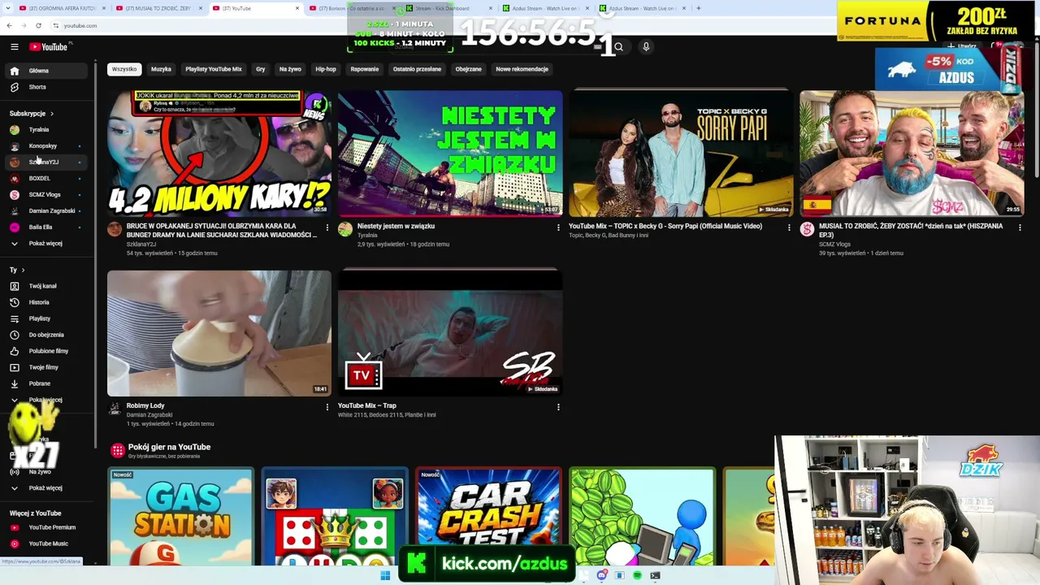Open Główna in the sidebar
Viewport: 1040px width, 585px height.
tap(46, 71)
